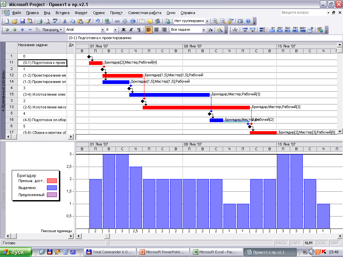Click the Предложенный legend swatch
Viewport: 343px width, 257px height.
pyautogui.click(x=52, y=195)
